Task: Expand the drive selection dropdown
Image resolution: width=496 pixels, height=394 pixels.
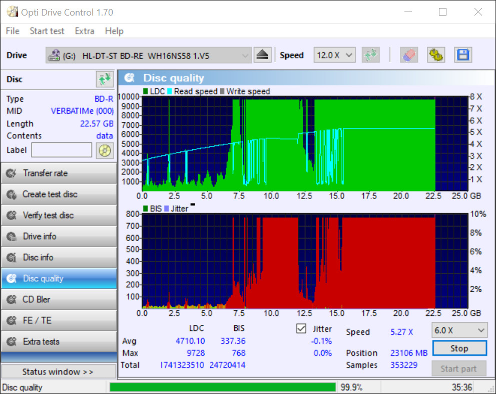Action: pos(245,56)
